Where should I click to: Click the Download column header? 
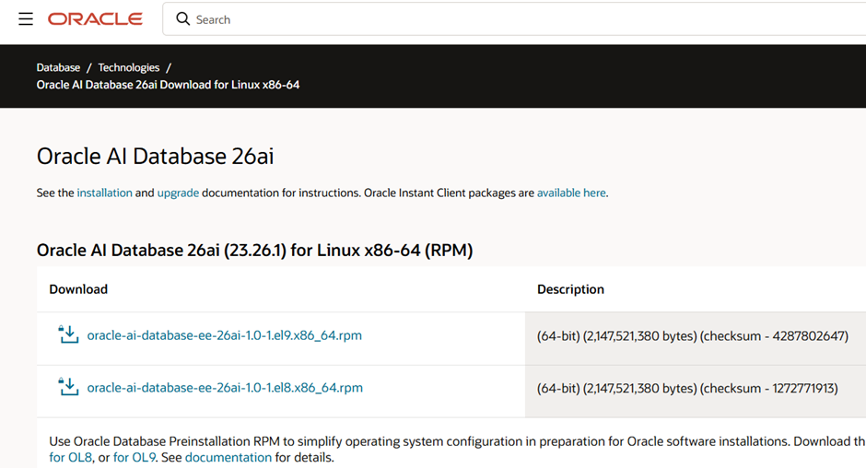point(78,289)
